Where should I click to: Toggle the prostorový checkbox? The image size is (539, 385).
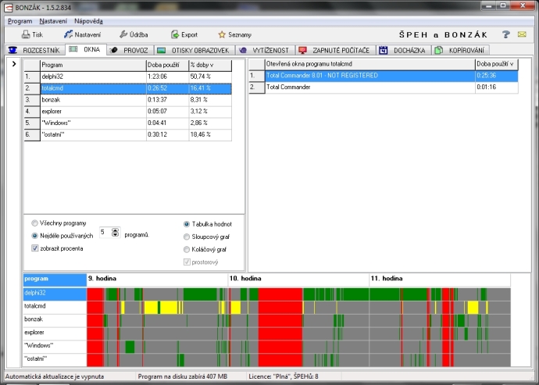[187, 262]
